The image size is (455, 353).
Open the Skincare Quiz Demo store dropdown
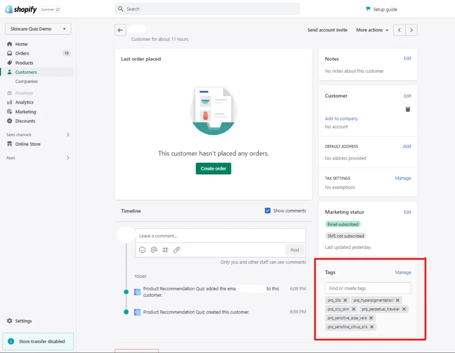click(x=38, y=29)
